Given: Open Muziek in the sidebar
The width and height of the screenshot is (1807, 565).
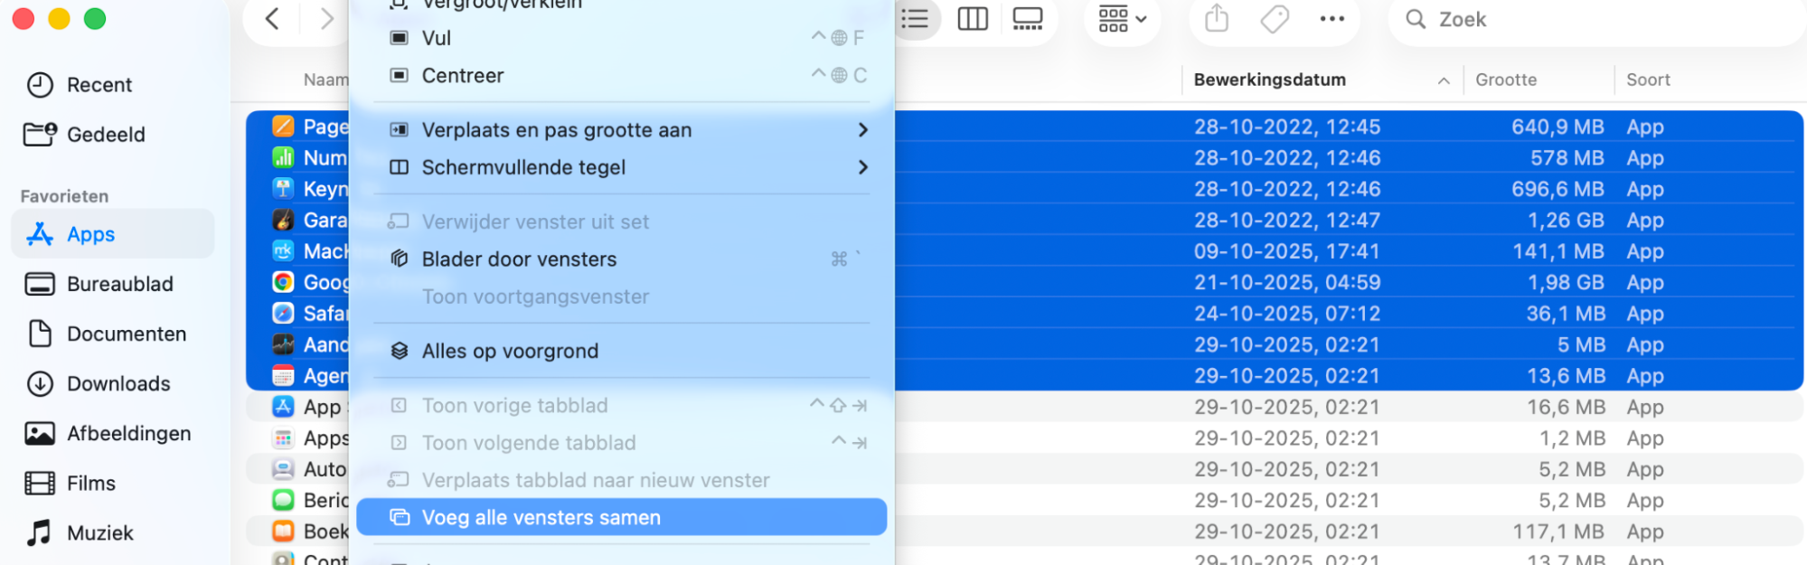Looking at the screenshot, I should 113,532.
